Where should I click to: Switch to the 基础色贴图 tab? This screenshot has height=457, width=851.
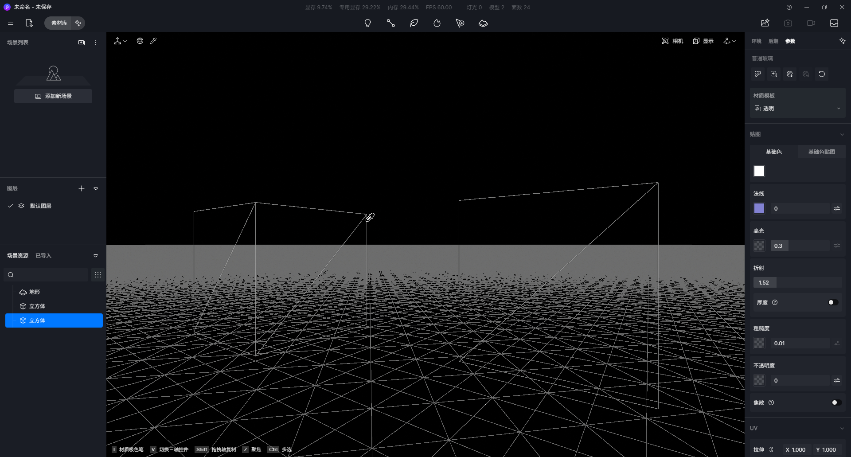[x=821, y=152]
